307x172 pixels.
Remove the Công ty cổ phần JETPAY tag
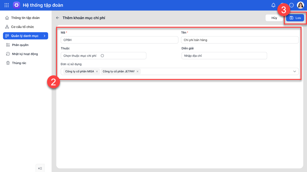[137, 72]
